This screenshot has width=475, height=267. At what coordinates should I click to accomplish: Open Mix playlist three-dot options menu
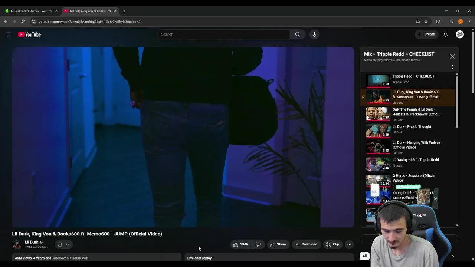pyautogui.click(x=452, y=67)
